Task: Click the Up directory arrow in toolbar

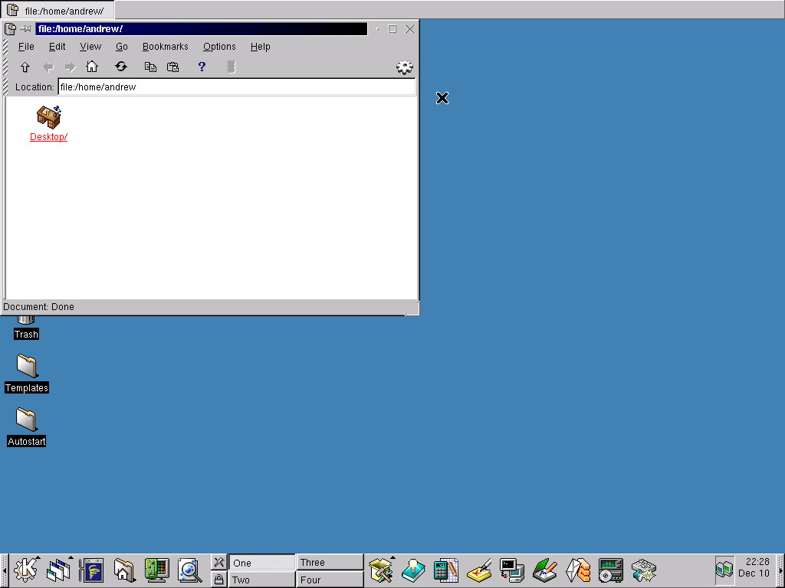Action: (25, 67)
